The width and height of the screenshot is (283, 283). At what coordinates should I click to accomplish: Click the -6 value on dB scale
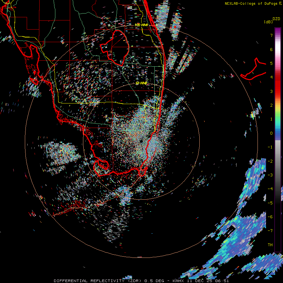tap(270, 217)
